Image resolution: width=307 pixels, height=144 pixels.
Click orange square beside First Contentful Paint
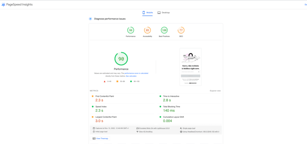pos(92,97)
